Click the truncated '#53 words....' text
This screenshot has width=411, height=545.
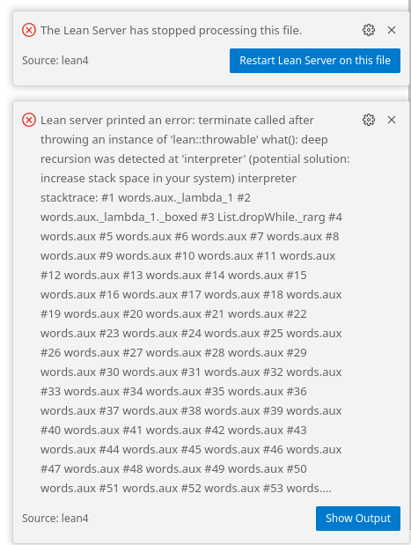pos(297,489)
